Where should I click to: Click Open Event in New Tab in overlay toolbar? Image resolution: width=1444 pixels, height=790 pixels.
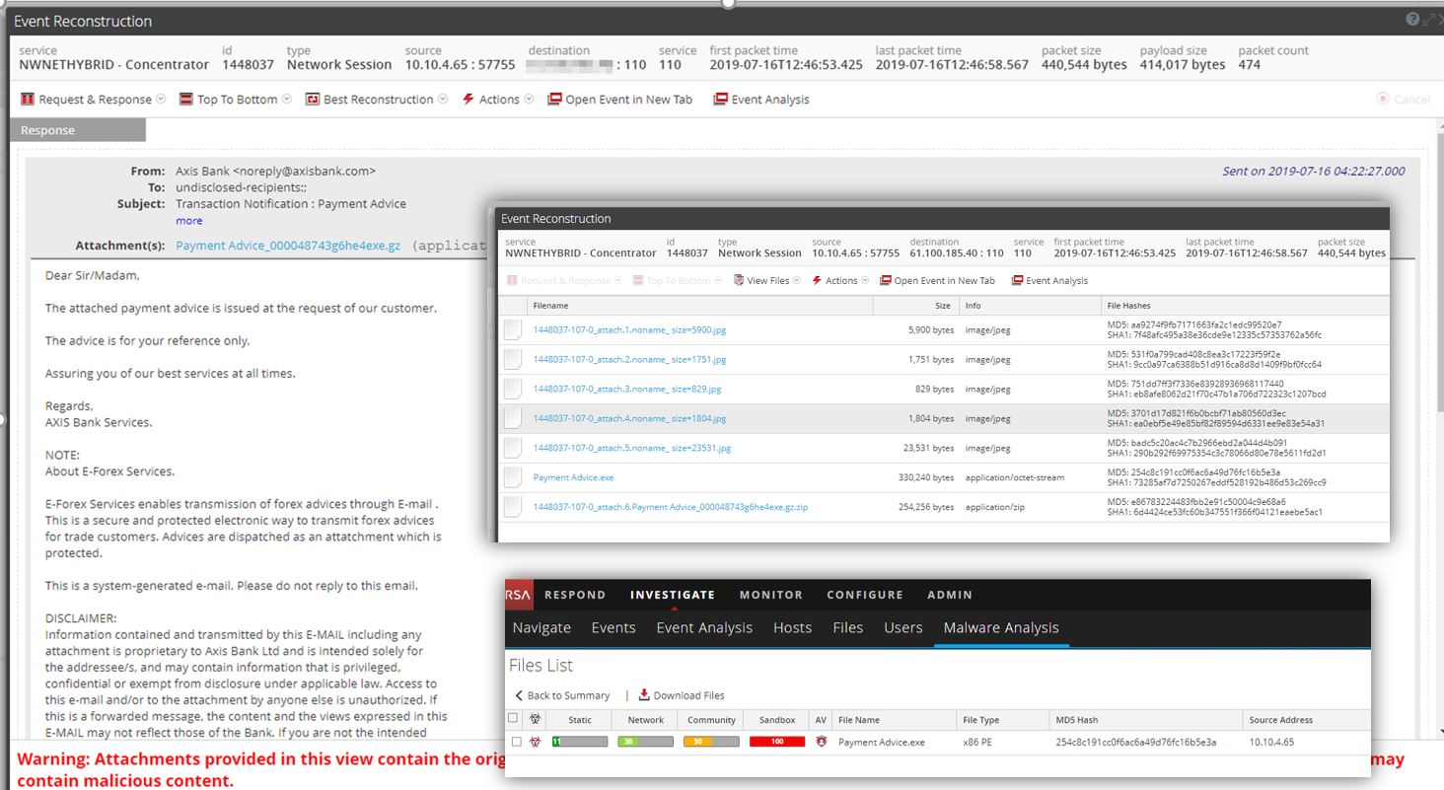click(937, 281)
